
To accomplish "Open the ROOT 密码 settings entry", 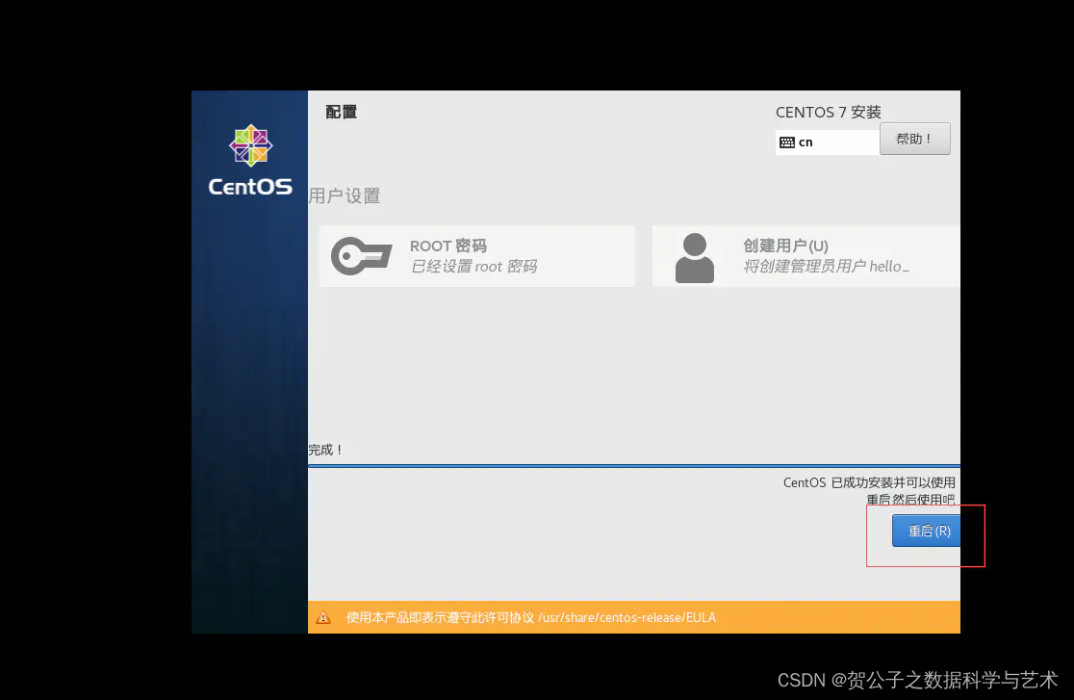I will [x=477, y=256].
